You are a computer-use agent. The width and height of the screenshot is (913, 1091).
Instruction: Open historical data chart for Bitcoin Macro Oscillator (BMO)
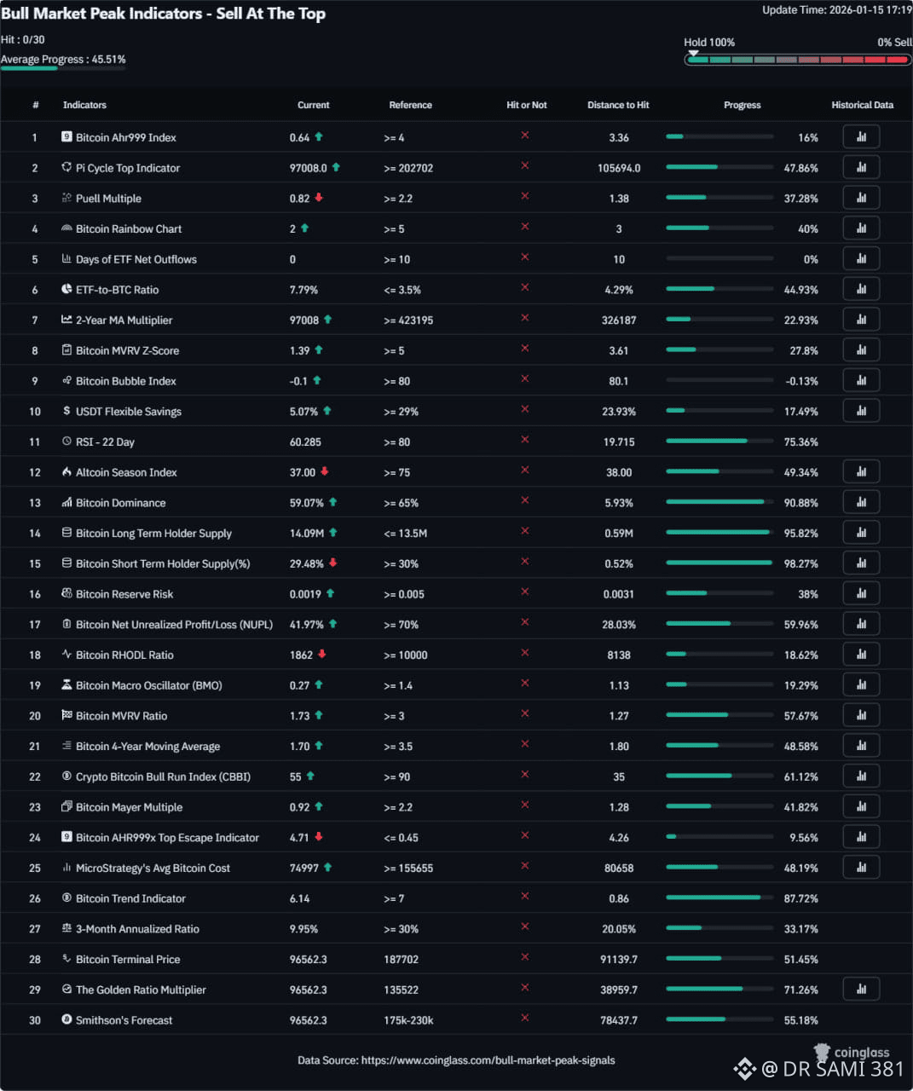click(861, 684)
